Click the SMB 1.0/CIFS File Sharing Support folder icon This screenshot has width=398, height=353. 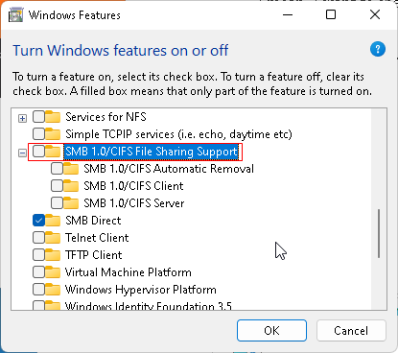coord(53,152)
